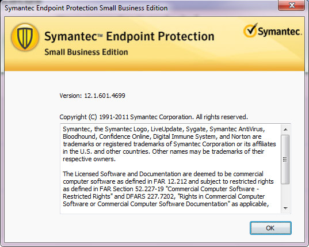
Task: Click the license text scrollbar up arrow
Action: [285, 130]
